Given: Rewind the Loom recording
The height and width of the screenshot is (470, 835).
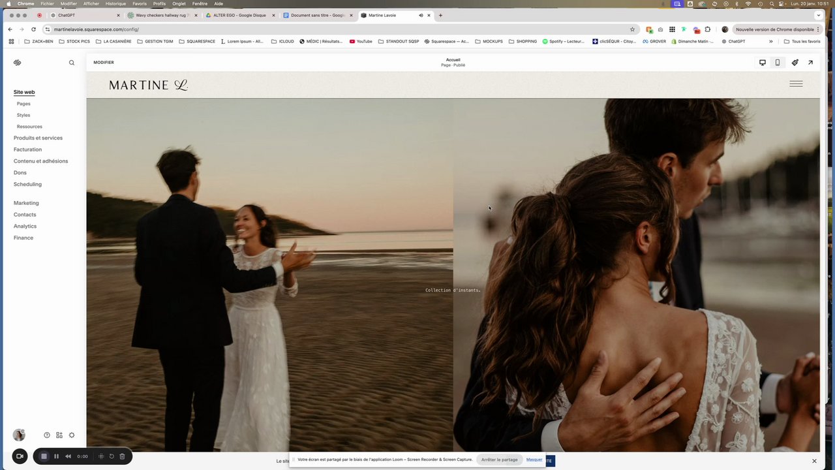Looking at the screenshot, I should coord(68,456).
